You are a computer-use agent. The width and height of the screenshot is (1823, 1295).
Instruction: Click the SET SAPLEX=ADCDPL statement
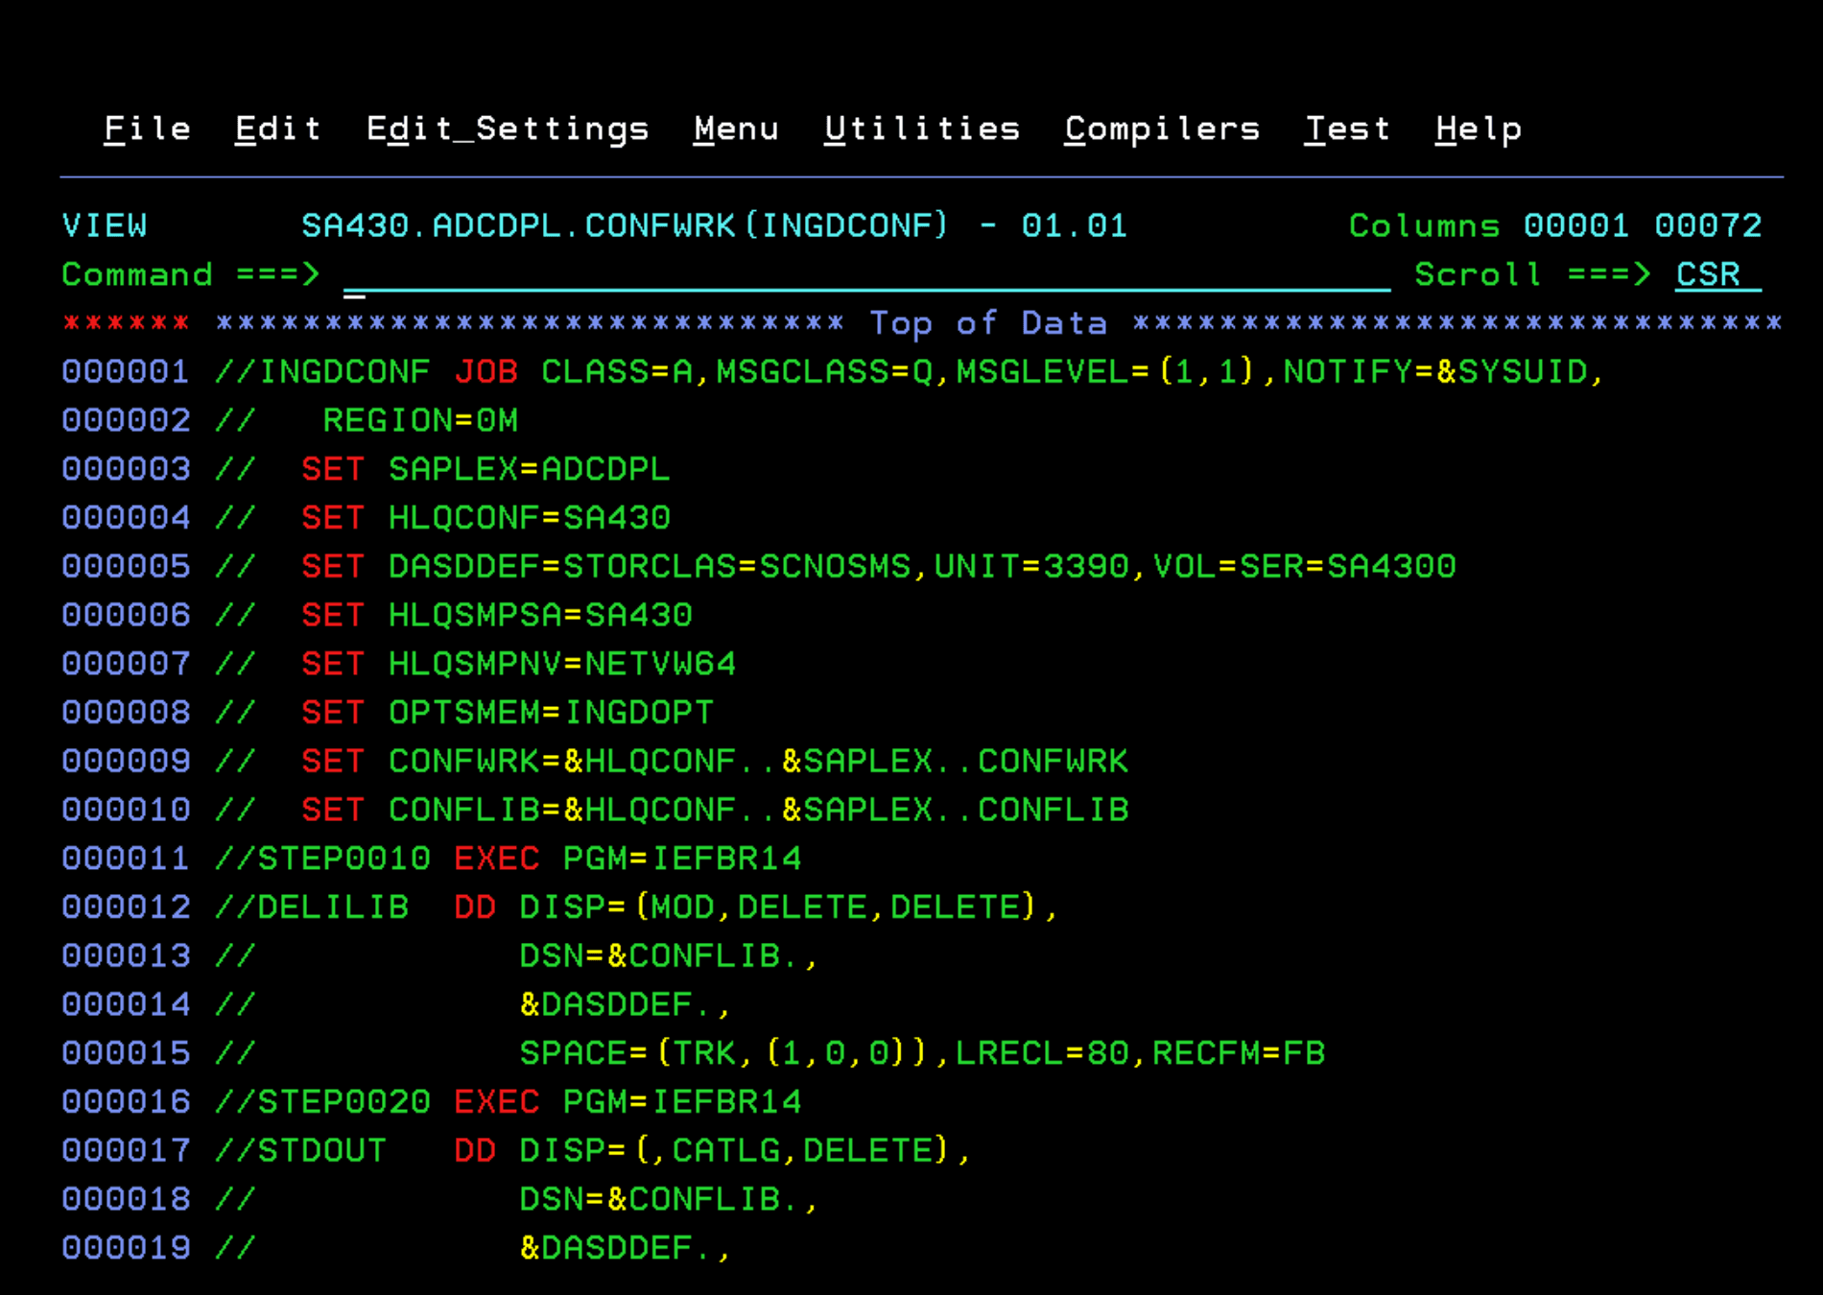click(485, 469)
